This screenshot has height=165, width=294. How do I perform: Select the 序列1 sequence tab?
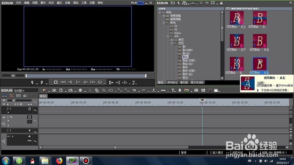43,96
